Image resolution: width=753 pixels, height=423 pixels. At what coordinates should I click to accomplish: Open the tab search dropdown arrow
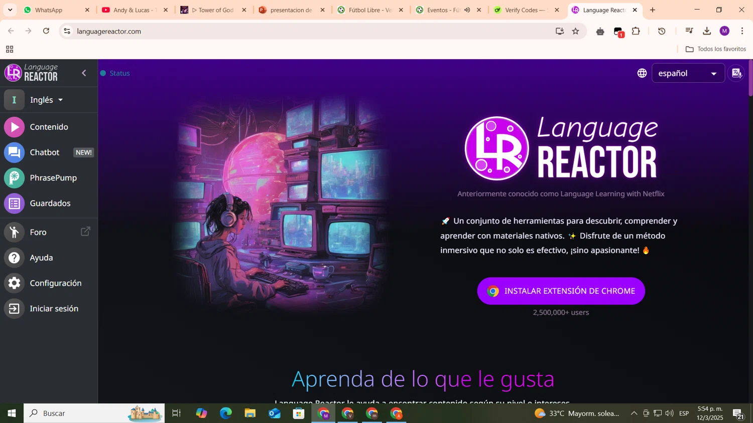(10, 10)
